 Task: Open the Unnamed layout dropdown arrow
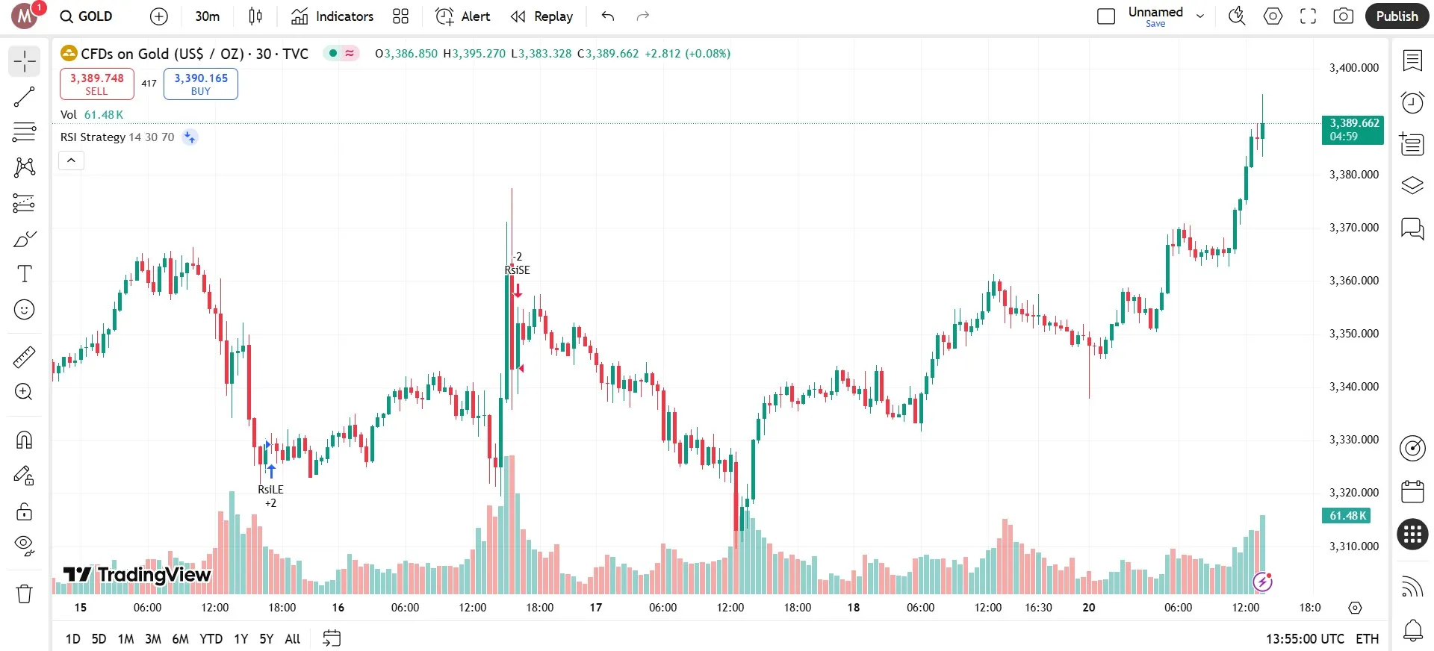click(1200, 16)
